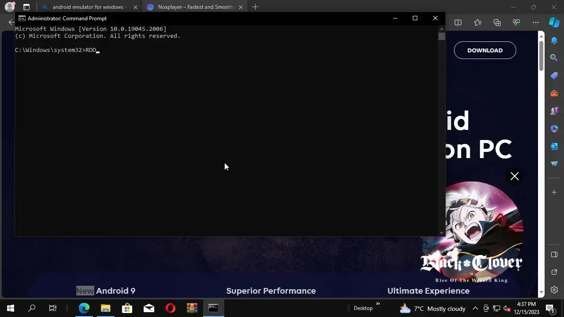This screenshot has width=564, height=317.
Task: Click the New Android 9 heading
Action: tap(106, 291)
